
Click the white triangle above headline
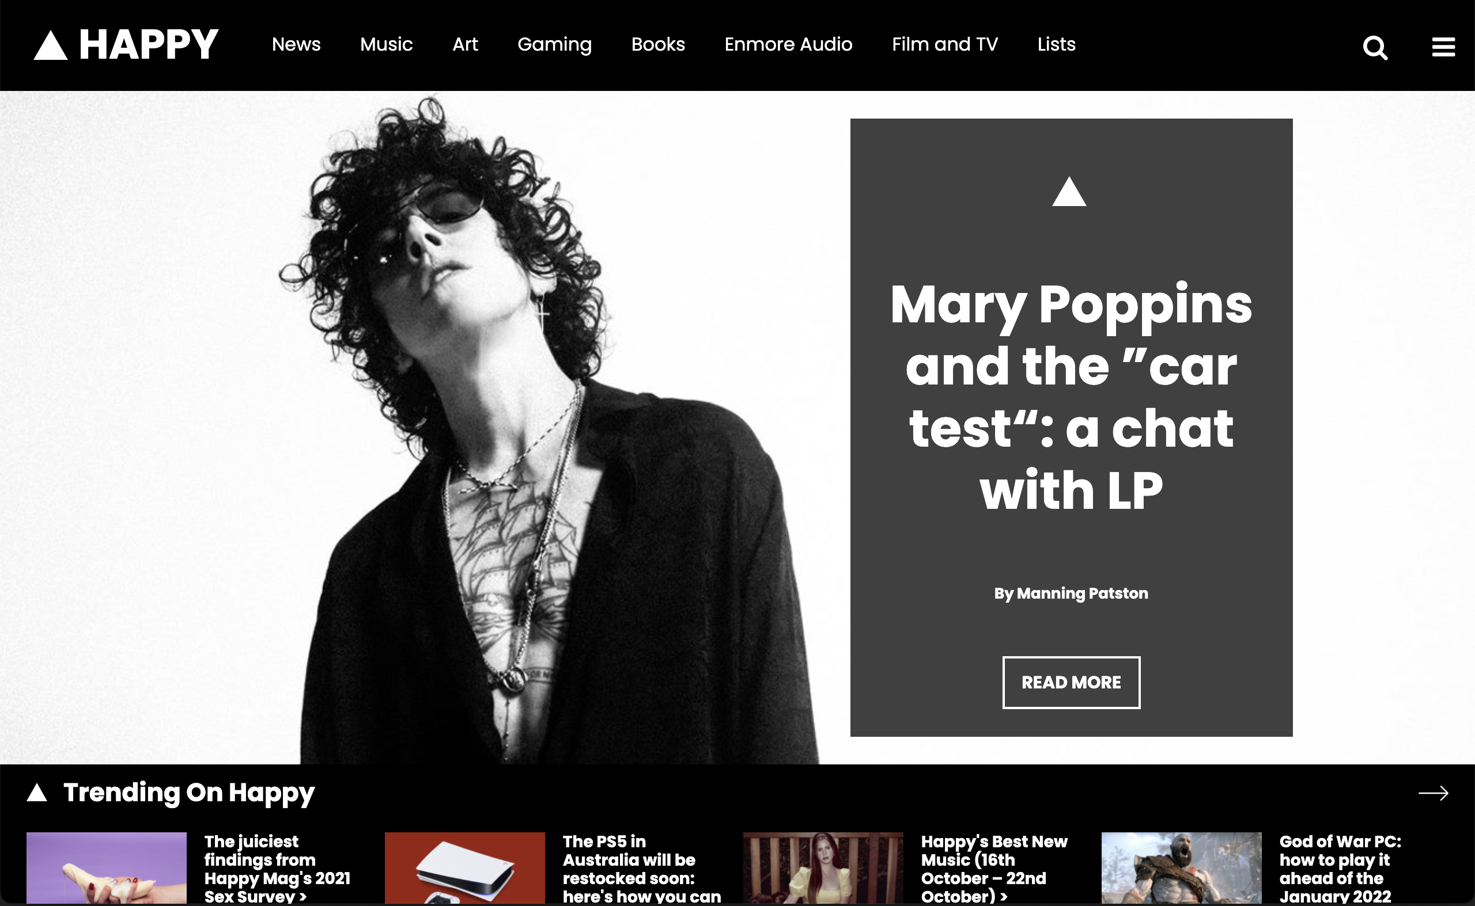(1069, 191)
